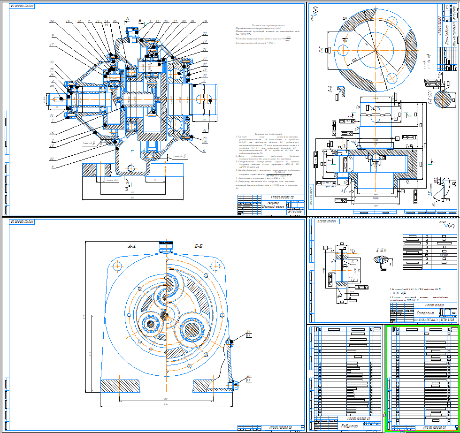
Task: Click part callout number 34
Action: [x=52, y=22]
